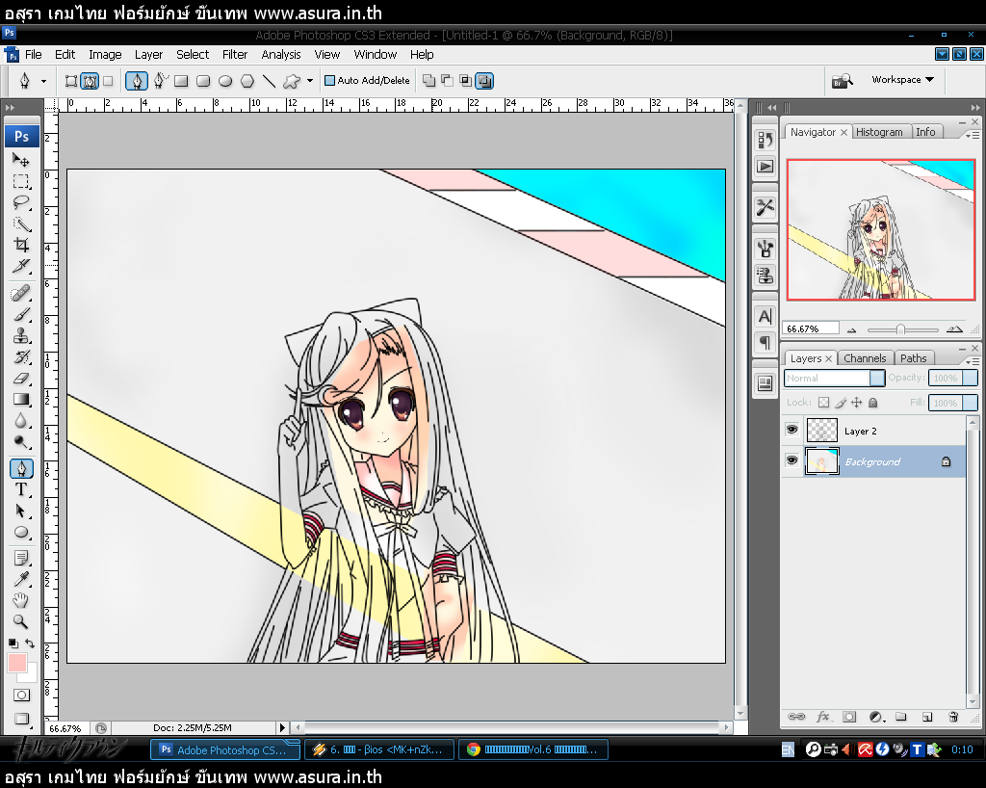Select the Rectangular Marquee tool
The image size is (986, 788).
21,182
